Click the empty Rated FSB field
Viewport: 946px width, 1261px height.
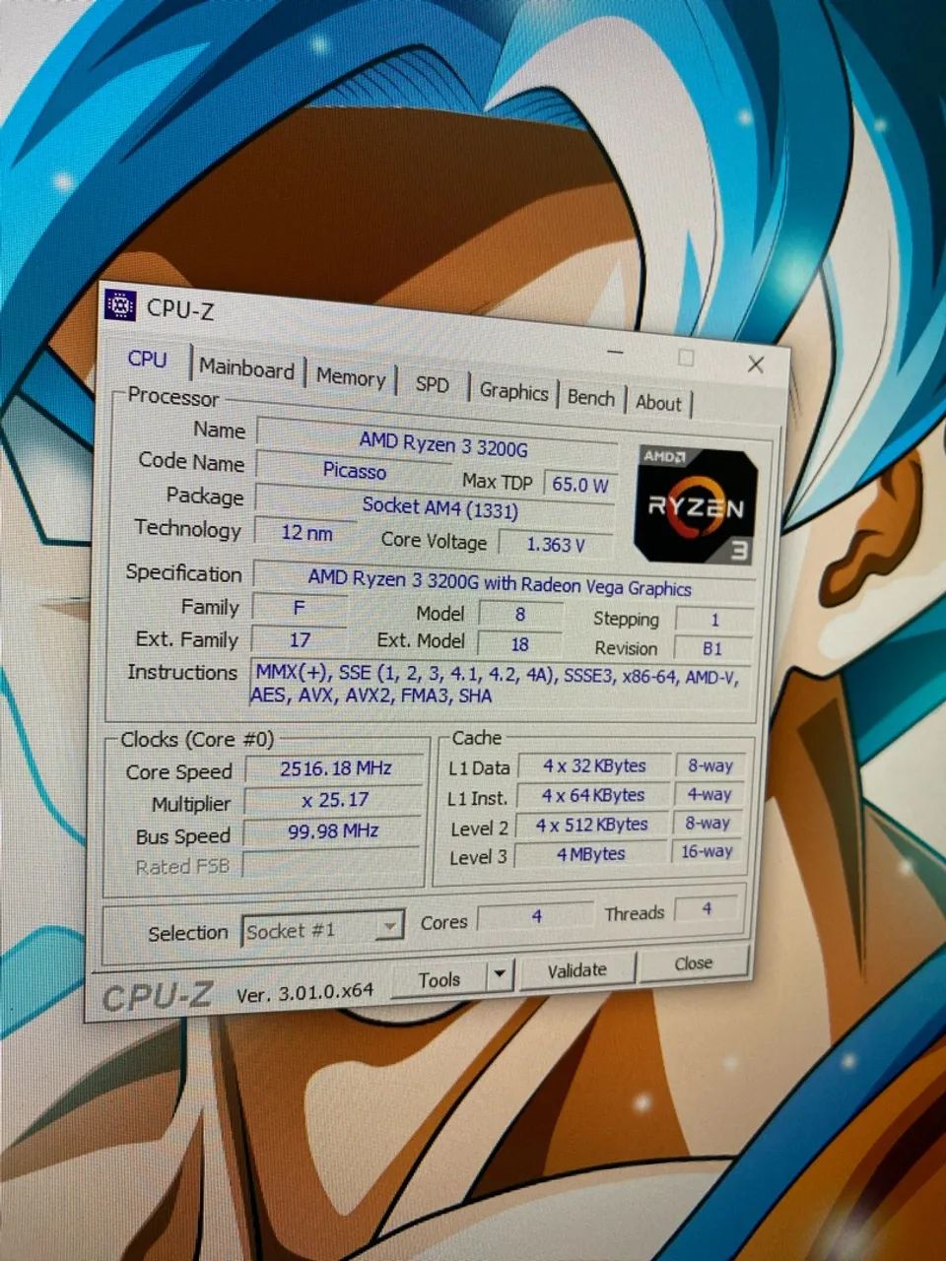point(333,863)
